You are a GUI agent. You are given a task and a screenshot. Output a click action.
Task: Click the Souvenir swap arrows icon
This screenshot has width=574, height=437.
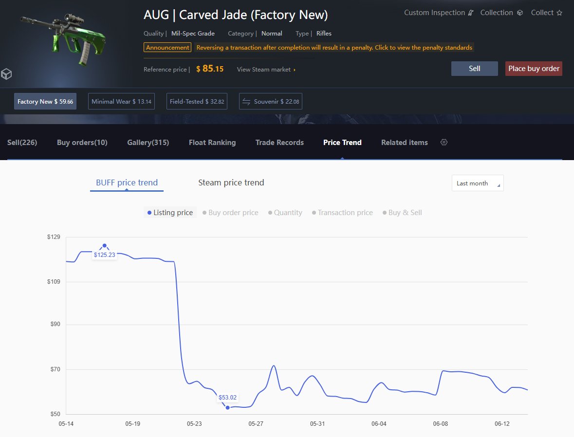[x=246, y=102]
